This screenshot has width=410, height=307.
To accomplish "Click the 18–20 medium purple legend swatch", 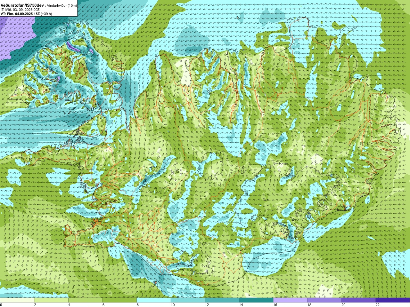I will click(x=324, y=300).
